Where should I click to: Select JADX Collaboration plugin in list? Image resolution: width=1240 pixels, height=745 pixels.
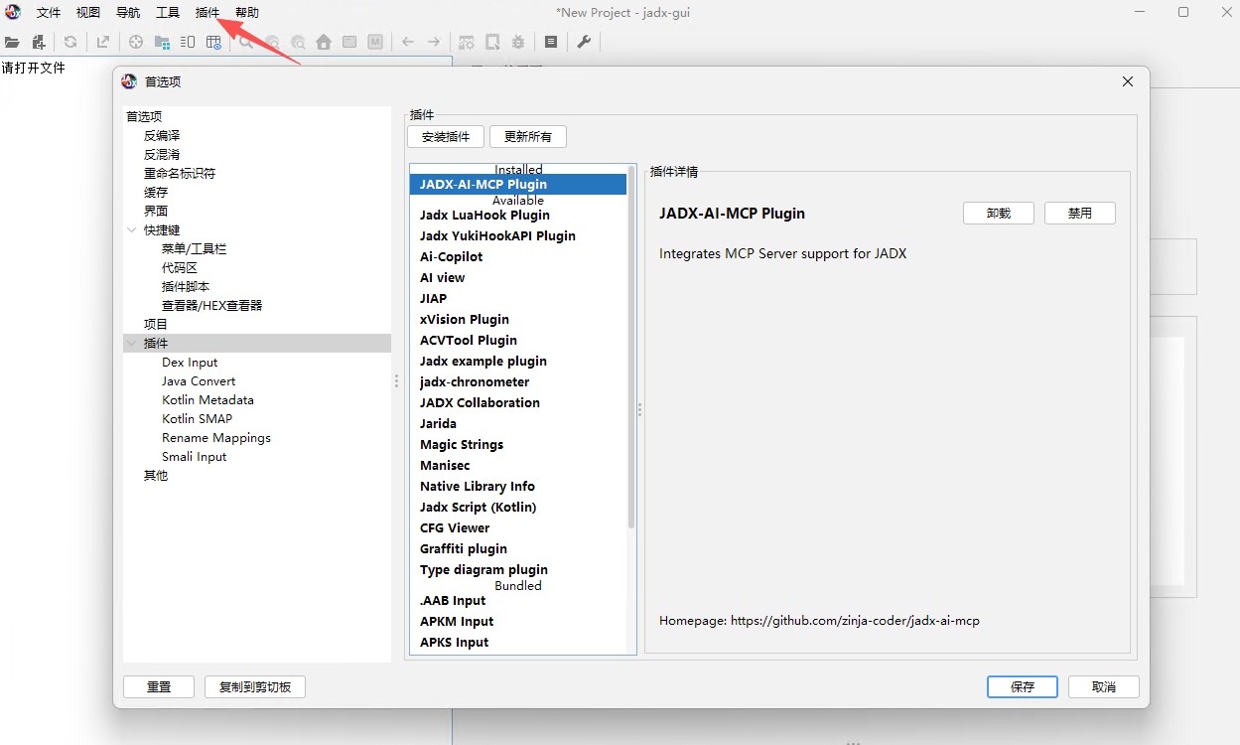pos(518,402)
